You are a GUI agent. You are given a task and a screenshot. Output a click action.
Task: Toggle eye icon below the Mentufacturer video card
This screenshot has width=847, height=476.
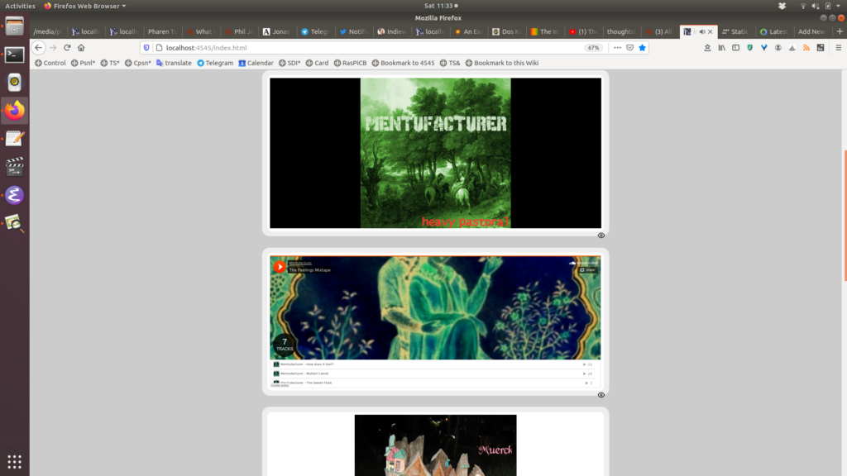tap(601, 236)
